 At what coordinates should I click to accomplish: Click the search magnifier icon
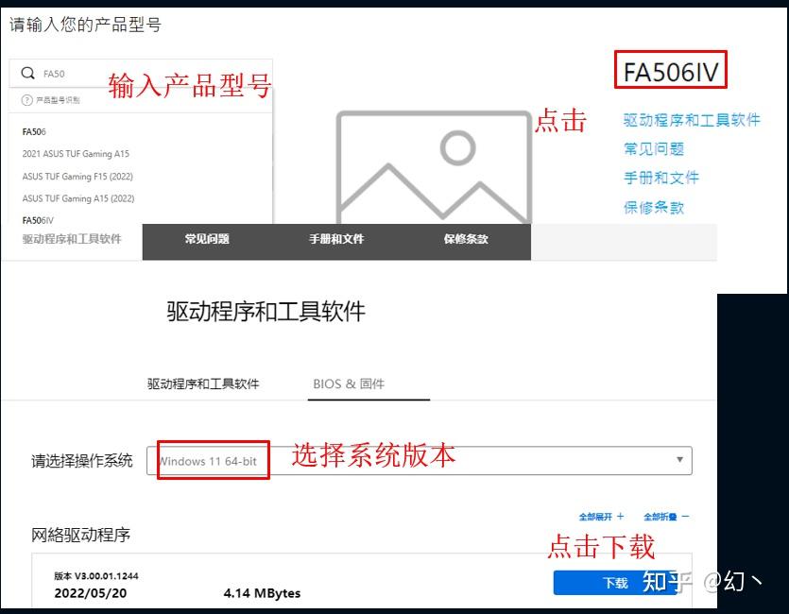point(28,74)
